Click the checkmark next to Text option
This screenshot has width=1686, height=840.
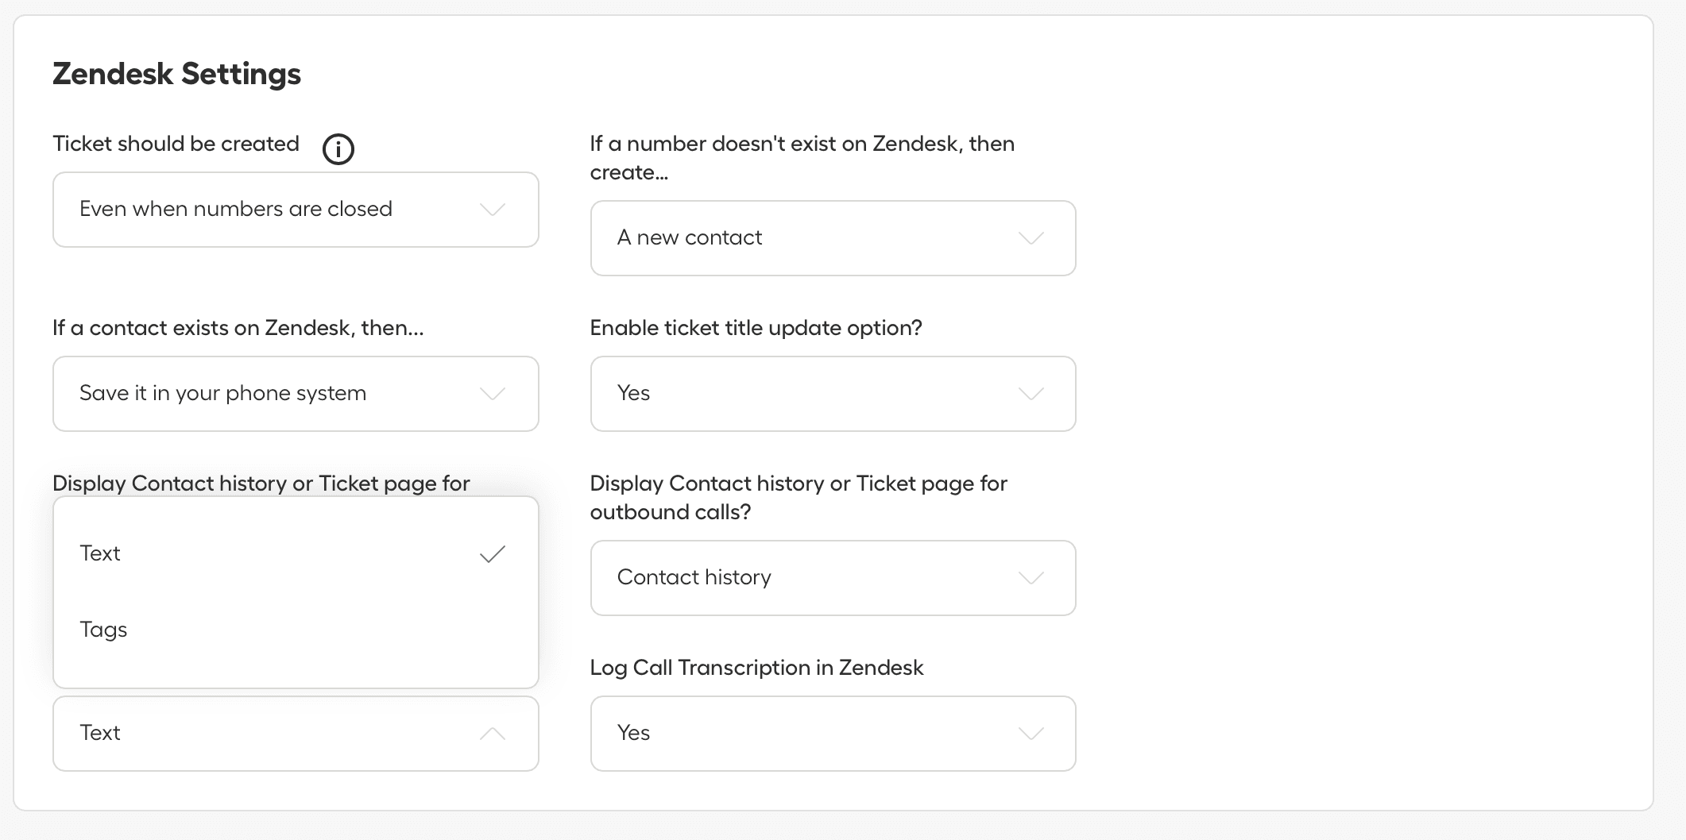pyautogui.click(x=493, y=554)
